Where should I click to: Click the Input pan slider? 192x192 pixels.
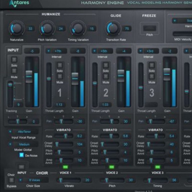18,121
